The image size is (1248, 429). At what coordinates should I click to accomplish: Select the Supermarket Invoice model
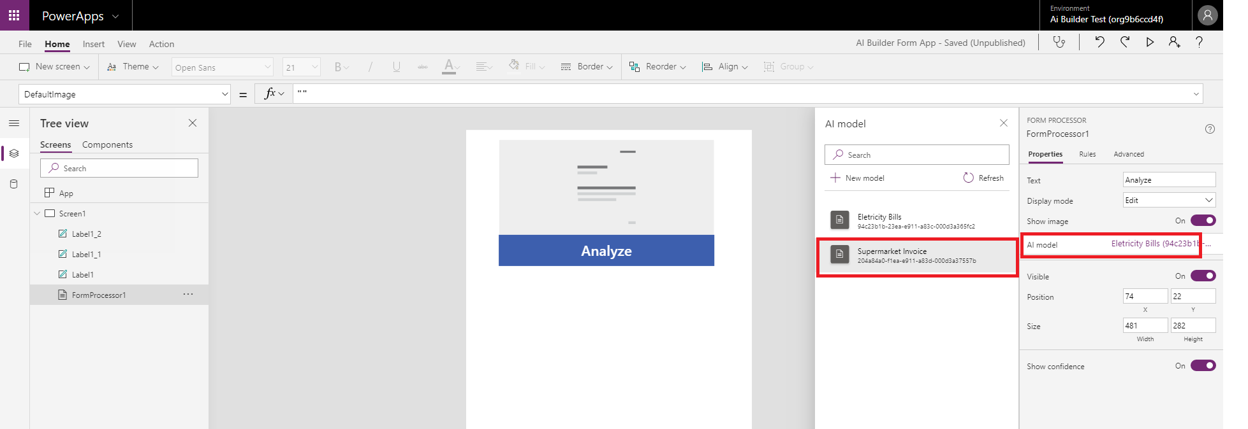point(916,256)
